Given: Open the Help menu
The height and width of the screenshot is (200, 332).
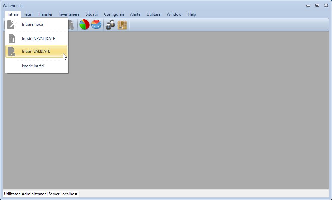Looking at the screenshot, I should 192,14.
